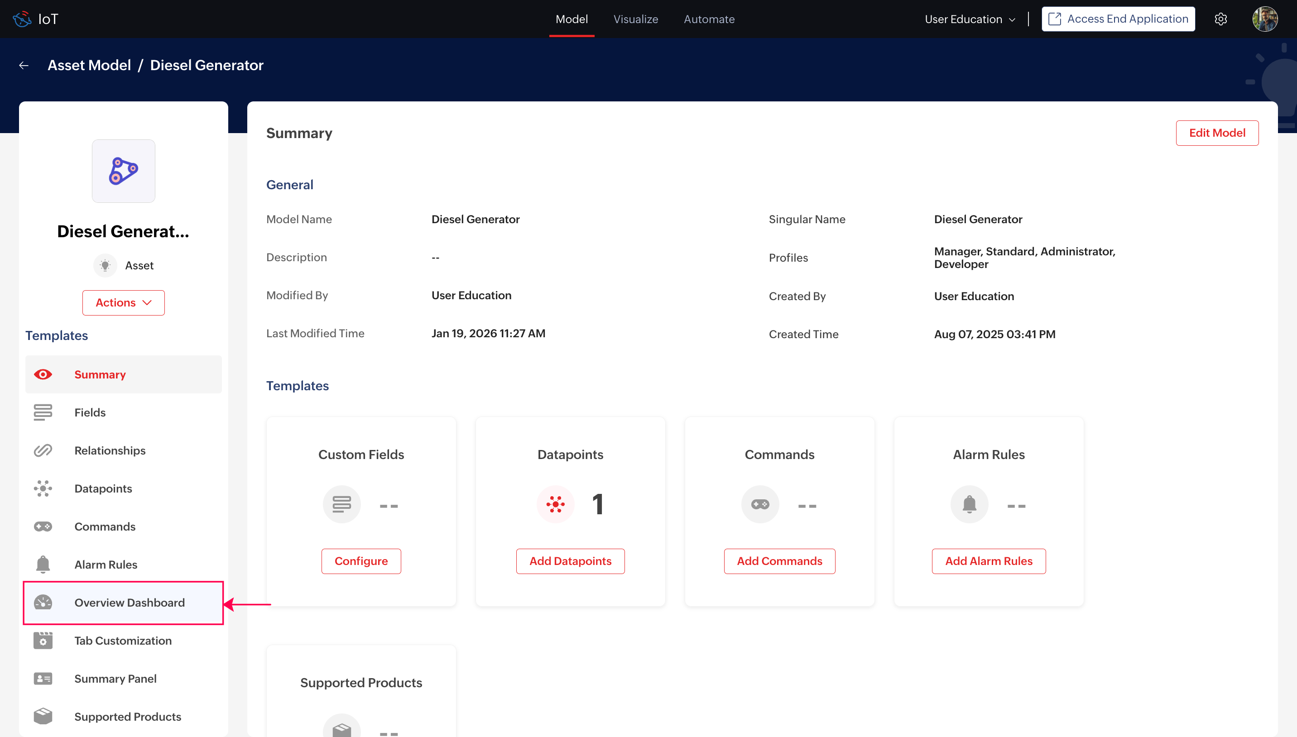Screen dimensions: 1297x737
Task: Click the Add Datapoints button
Action: tap(570, 561)
